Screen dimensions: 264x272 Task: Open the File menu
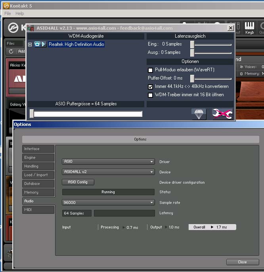click(x=8, y=13)
